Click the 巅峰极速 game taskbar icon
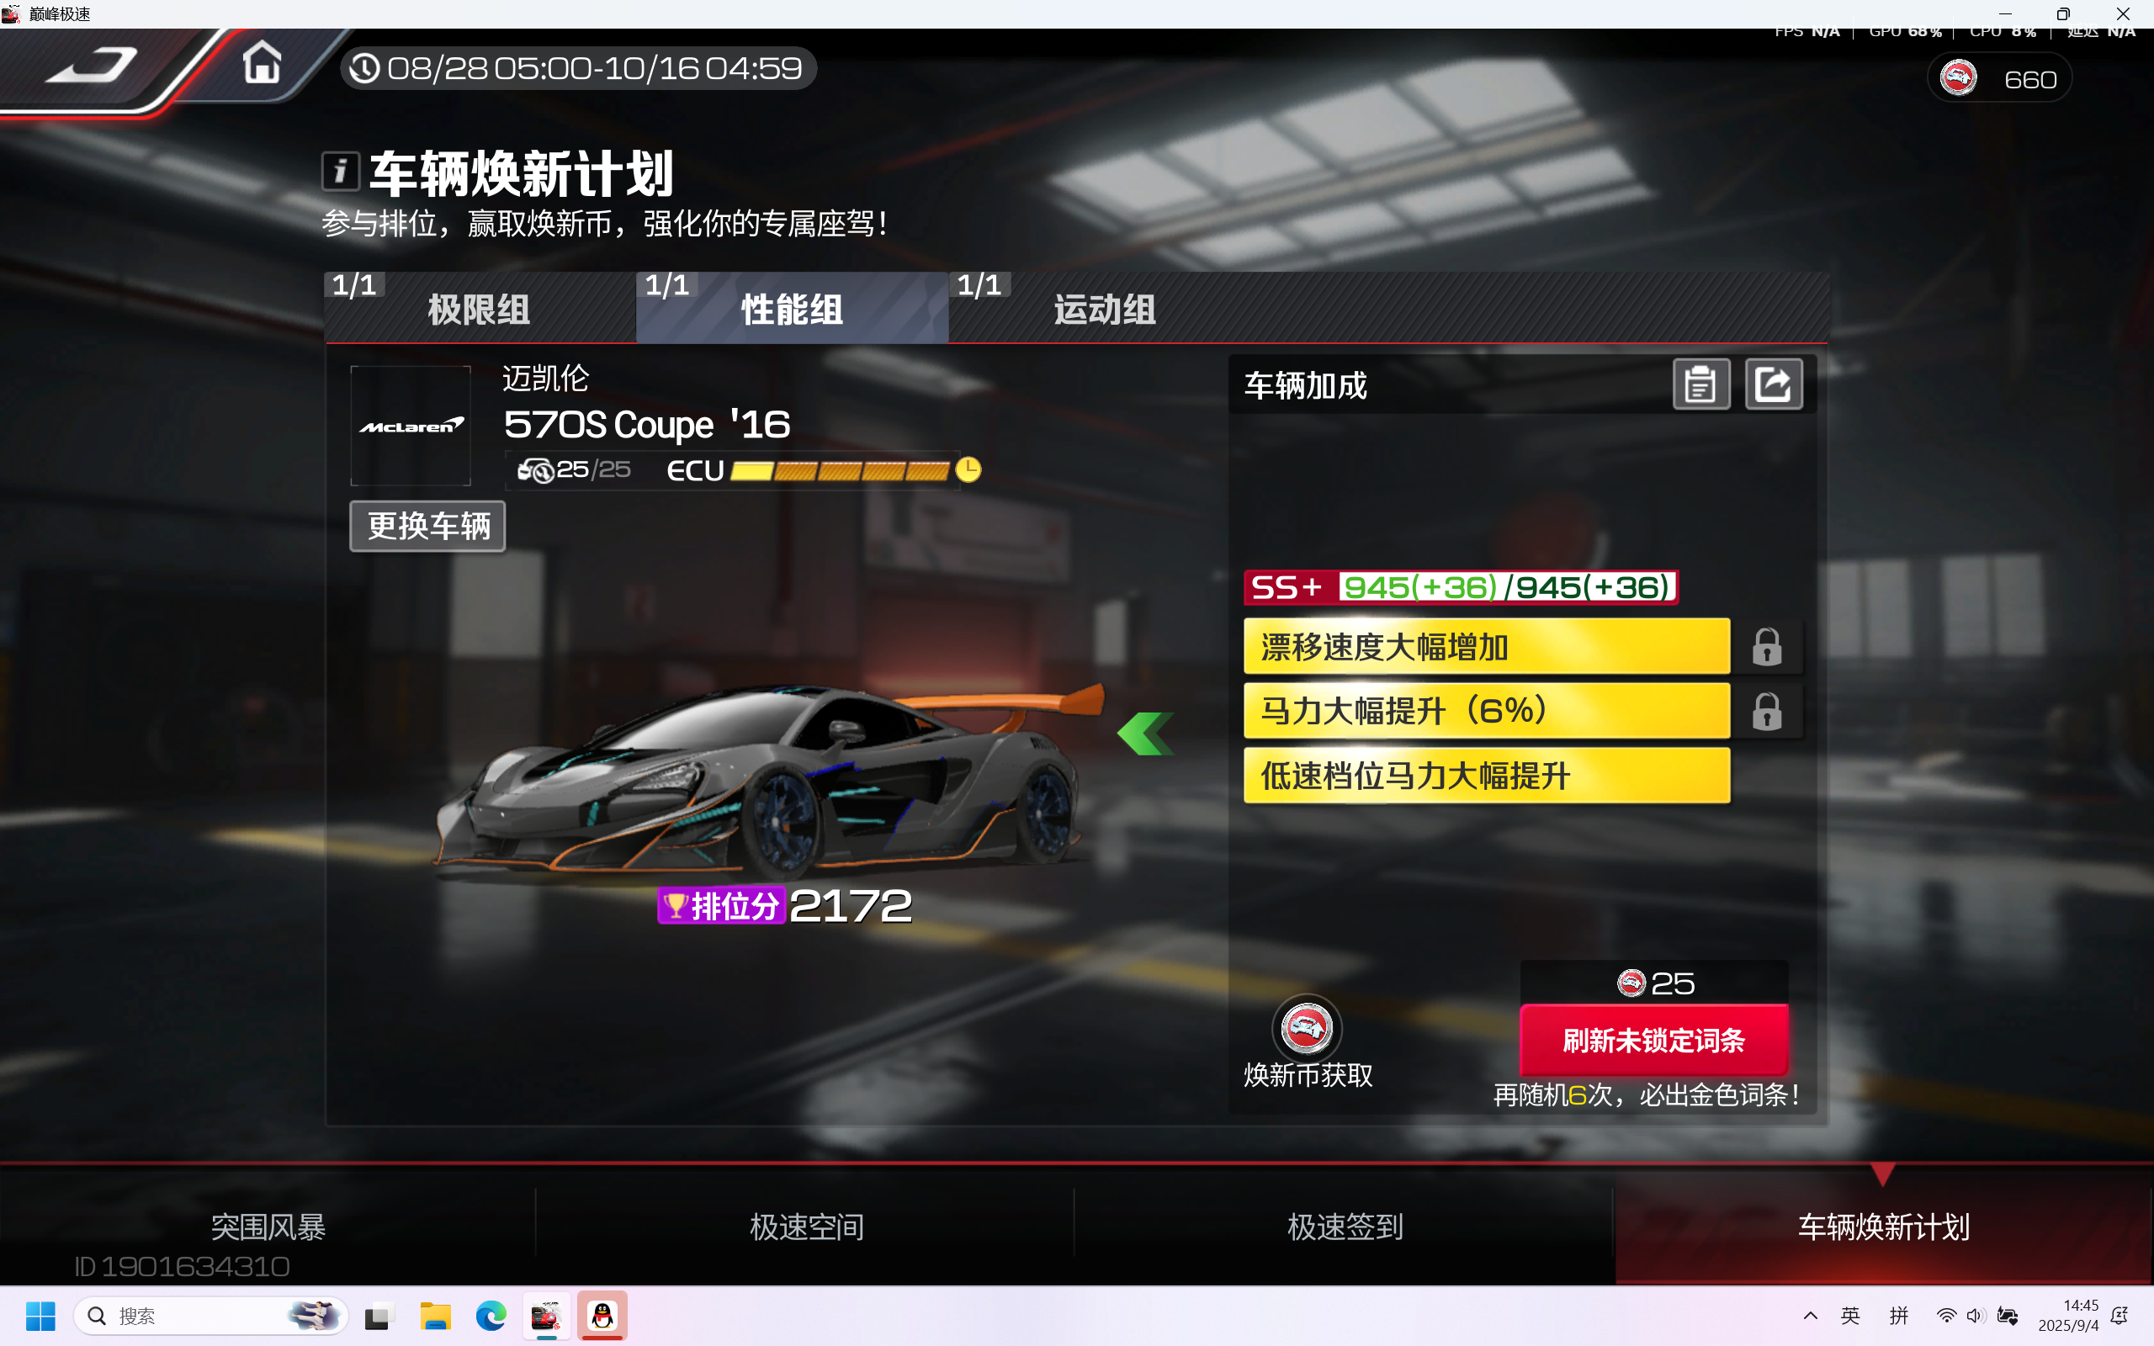Viewport: 2154px width, 1346px height. tap(545, 1316)
